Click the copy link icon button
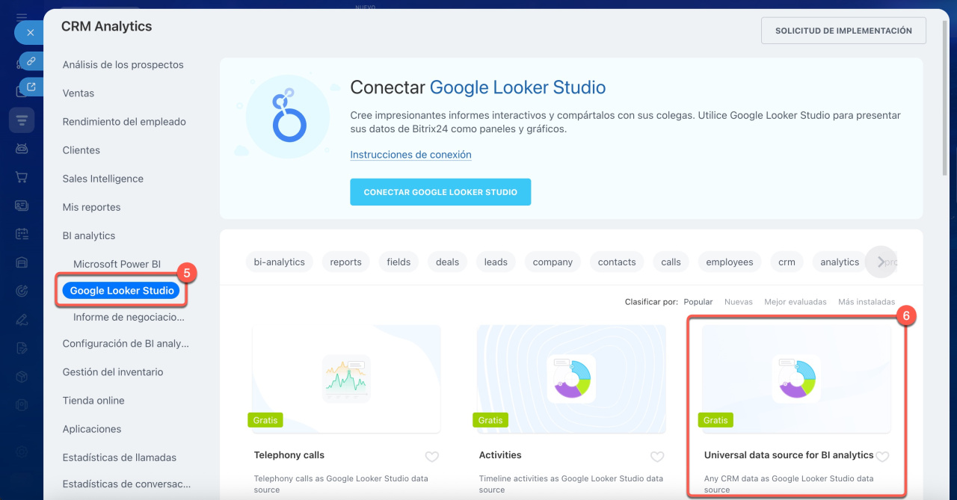Viewport: 957px width, 500px height. [31, 61]
